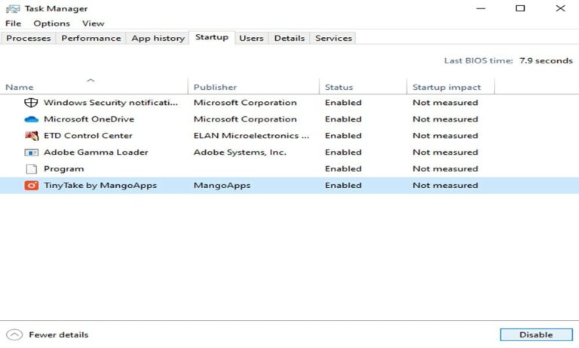Click the ETD Control Center icon
Image resolution: width=579 pixels, height=348 pixels.
click(31, 136)
